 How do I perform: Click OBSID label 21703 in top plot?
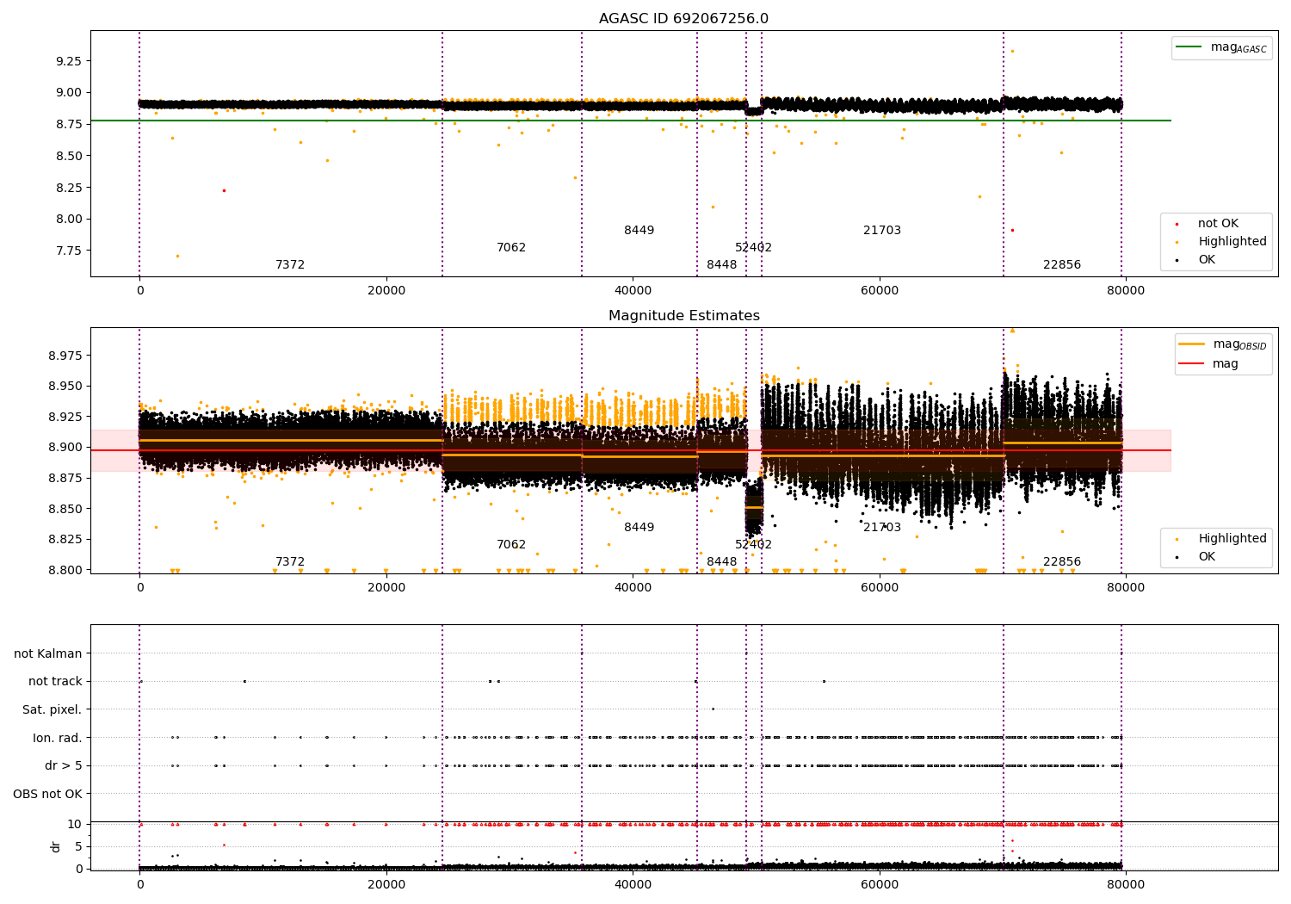click(882, 230)
